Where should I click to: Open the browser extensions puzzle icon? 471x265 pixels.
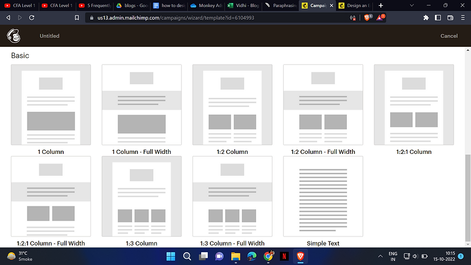(x=426, y=17)
